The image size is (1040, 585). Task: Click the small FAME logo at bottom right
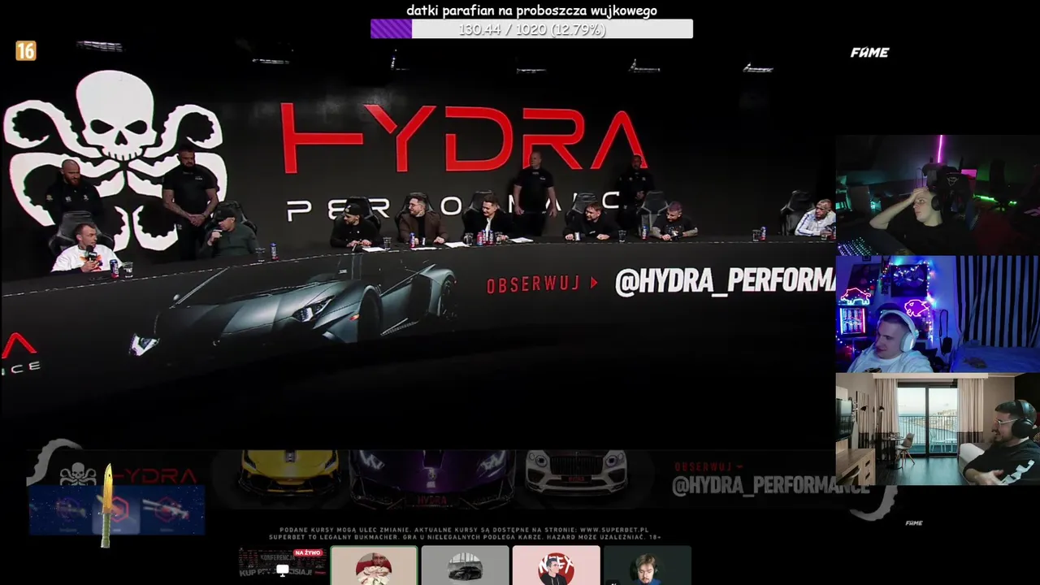point(914,523)
